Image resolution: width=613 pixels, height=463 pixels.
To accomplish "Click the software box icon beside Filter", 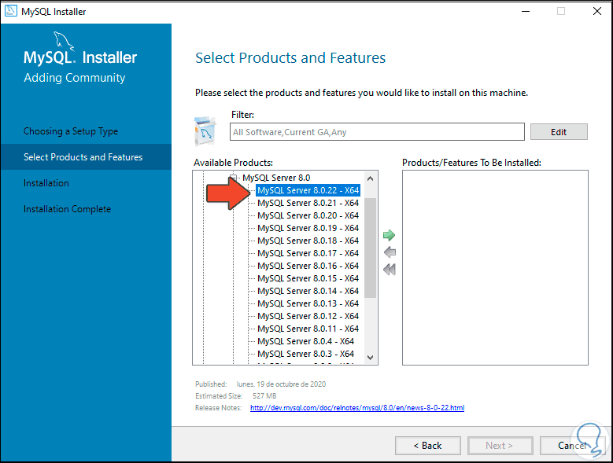I will (205, 131).
